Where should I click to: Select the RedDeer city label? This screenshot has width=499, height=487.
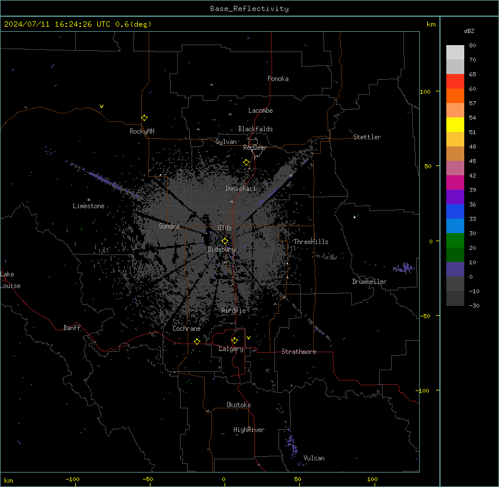[x=255, y=147]
